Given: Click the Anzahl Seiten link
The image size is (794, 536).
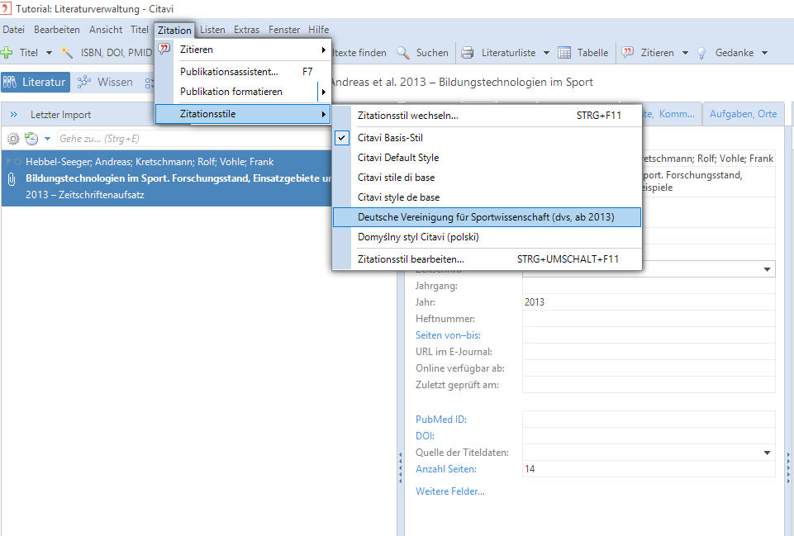Looking at the screenshot, I should click(x=446, y=469).
